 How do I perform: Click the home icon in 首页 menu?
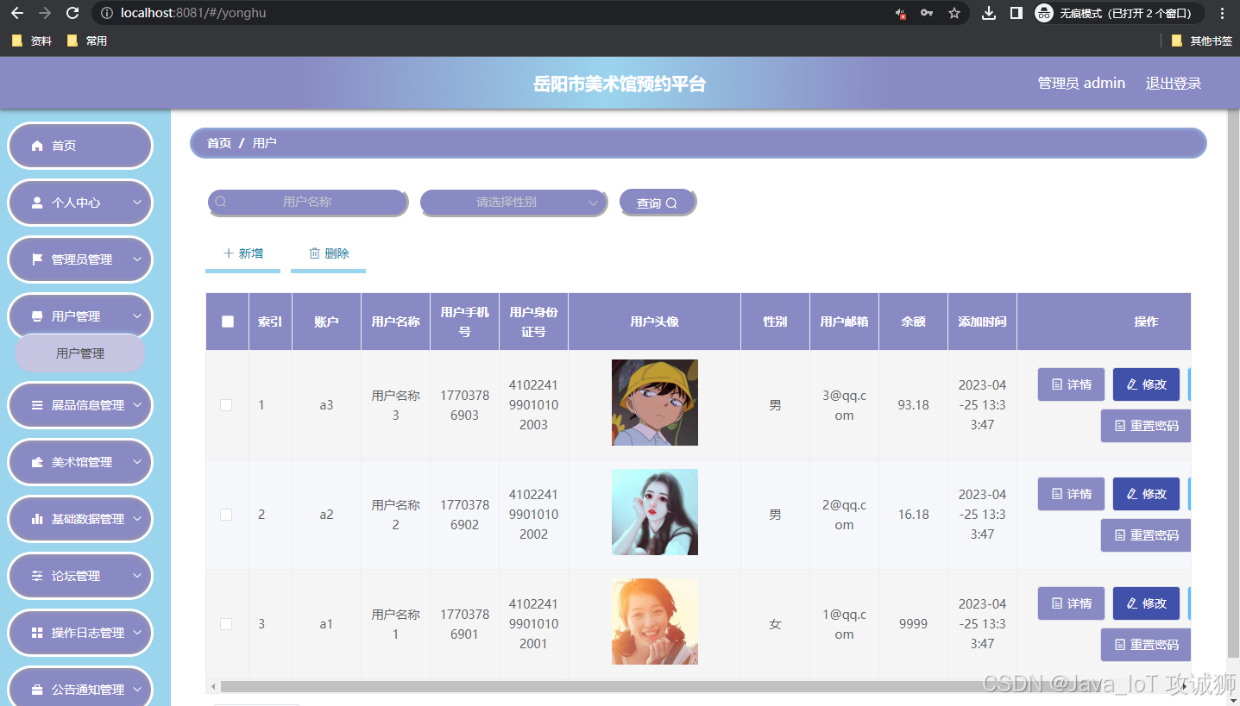pos(37,146)
